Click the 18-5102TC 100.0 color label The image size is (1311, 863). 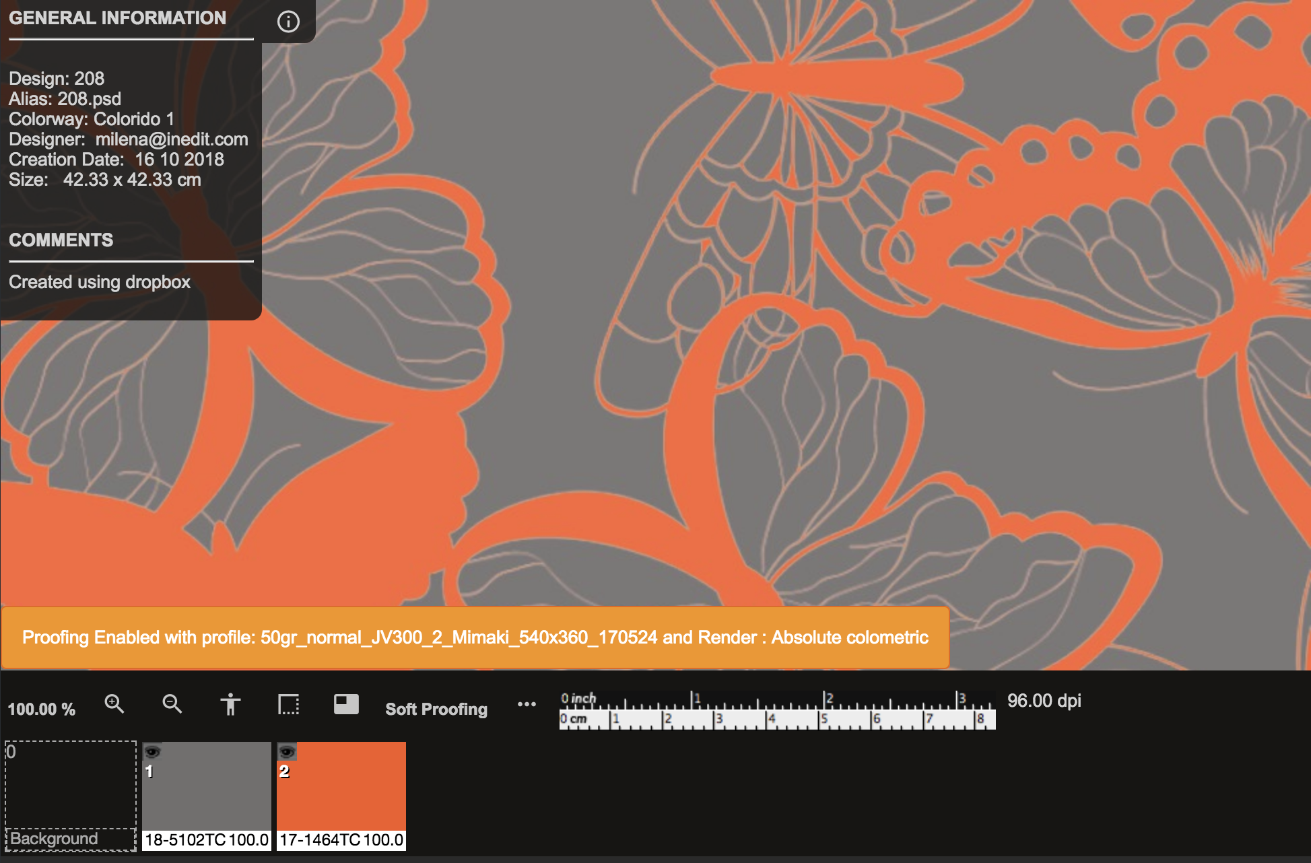tap(207, 840)
